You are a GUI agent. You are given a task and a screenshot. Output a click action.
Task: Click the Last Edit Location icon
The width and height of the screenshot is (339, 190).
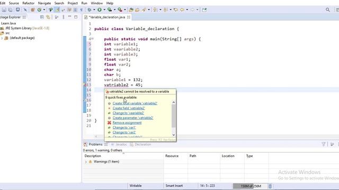tap(175, 9)
